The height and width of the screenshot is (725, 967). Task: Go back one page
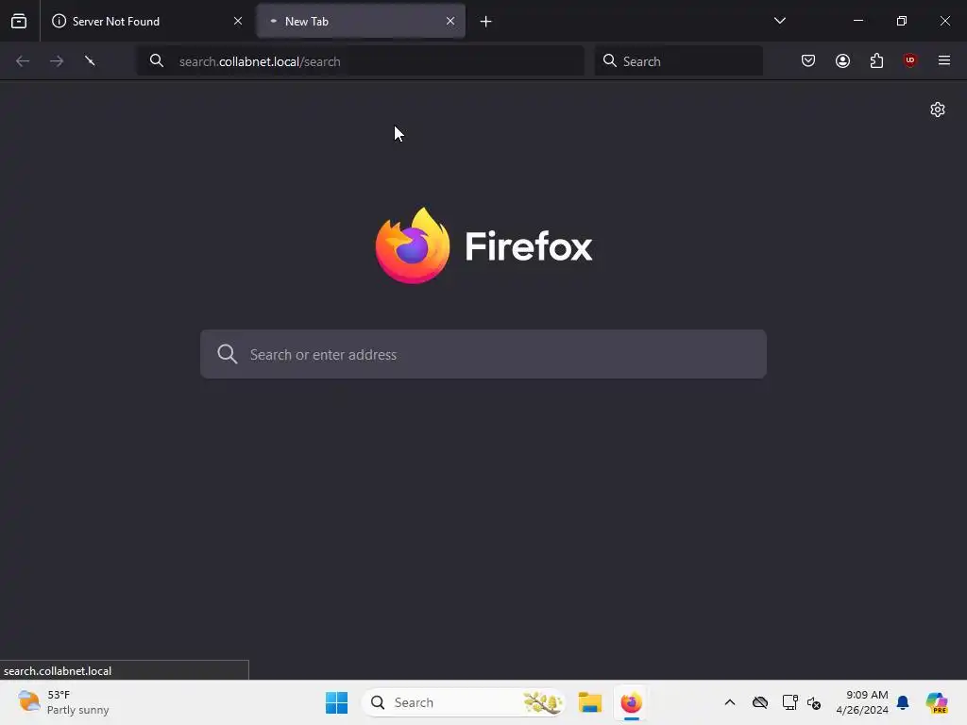tap(23, 61)
